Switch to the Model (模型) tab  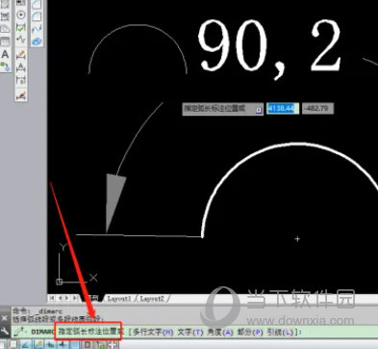tap(92, 298)
